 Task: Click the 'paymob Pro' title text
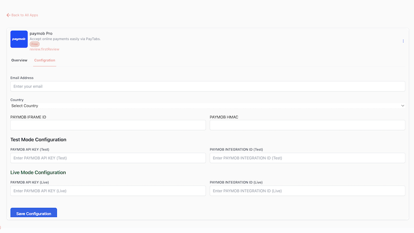41,34
